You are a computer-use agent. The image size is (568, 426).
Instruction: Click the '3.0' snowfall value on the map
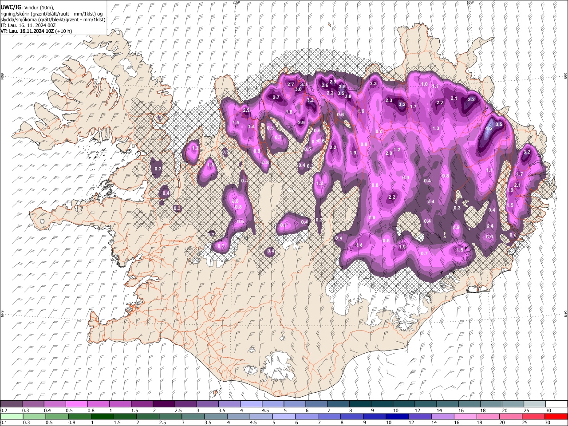[x=298, y=89]
